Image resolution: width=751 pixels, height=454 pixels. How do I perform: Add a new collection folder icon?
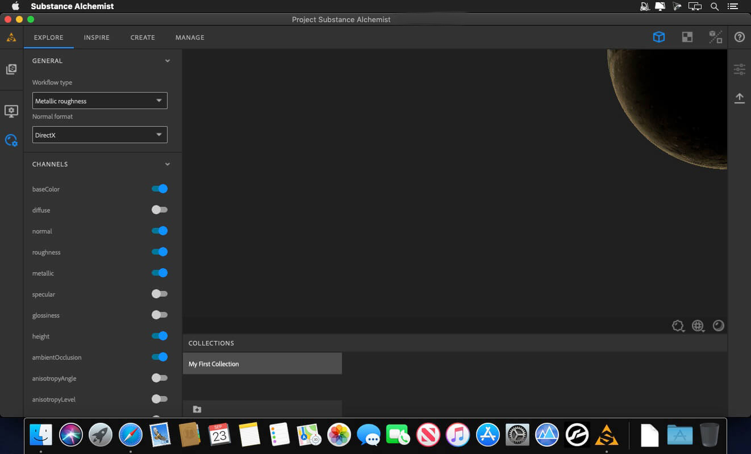click(x=197, y=409)
